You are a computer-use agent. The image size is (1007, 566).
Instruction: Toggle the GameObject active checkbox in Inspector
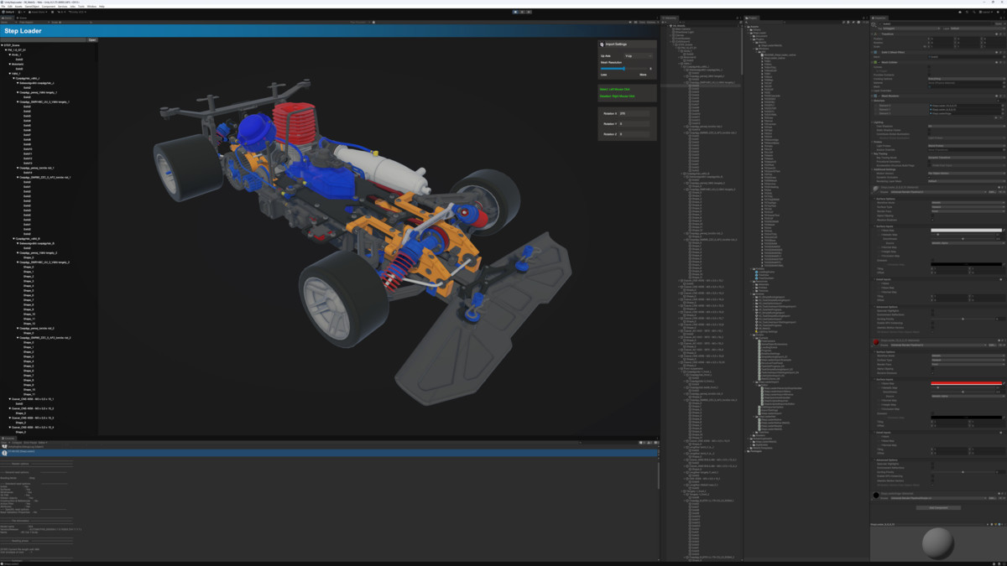(879, 24)
